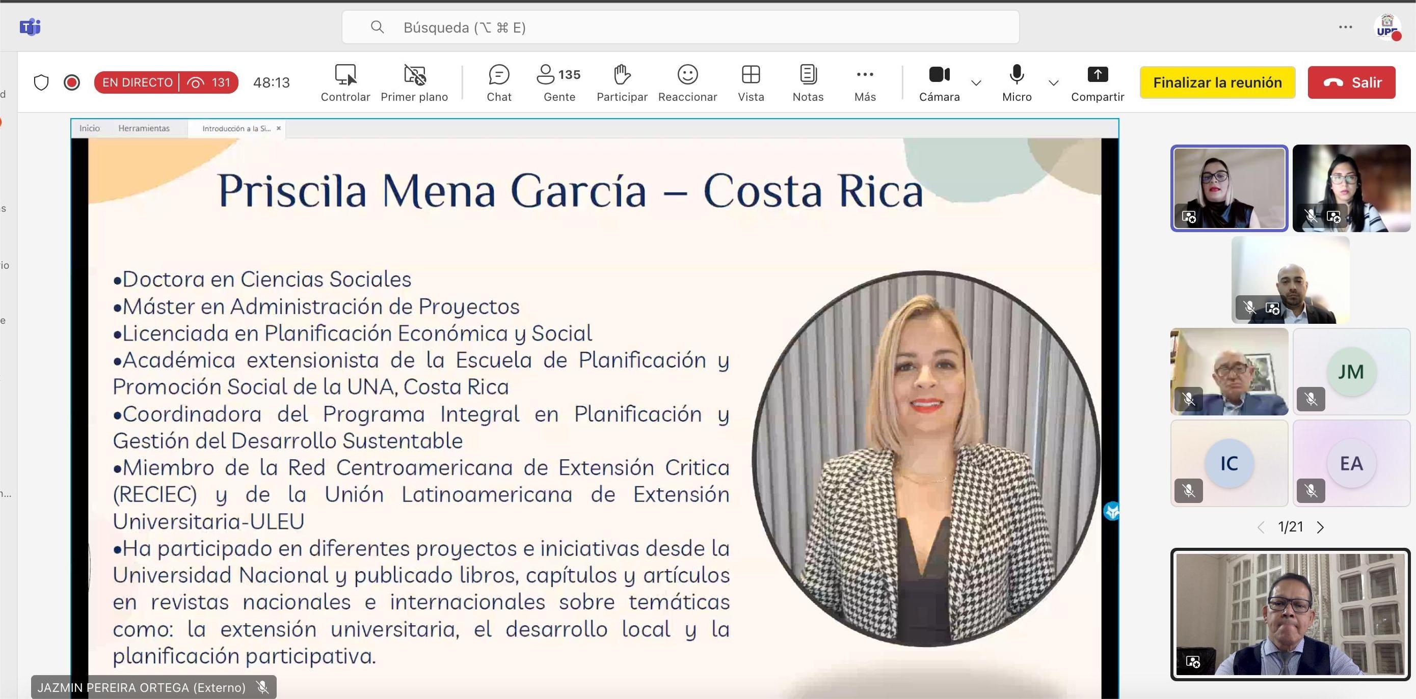The width and height of the screenshot is (1416, 699).
Task: Click the muted mic icon on JM tile
Action: [1311, 399]
